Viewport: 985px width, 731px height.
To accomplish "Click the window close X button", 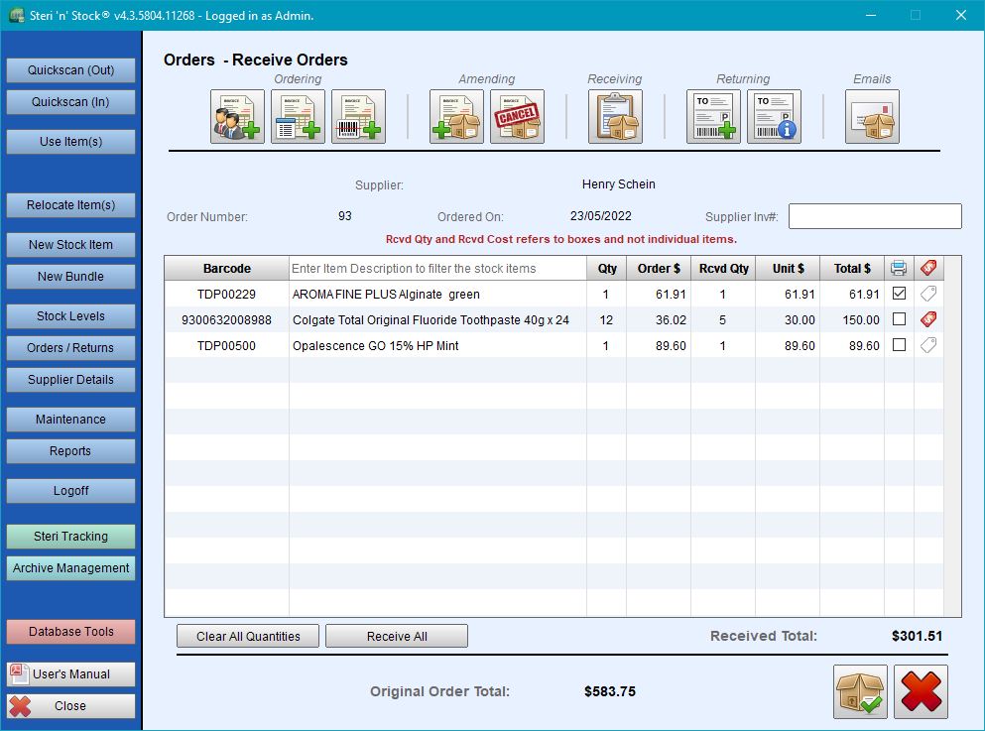I will tap(961, 15).
